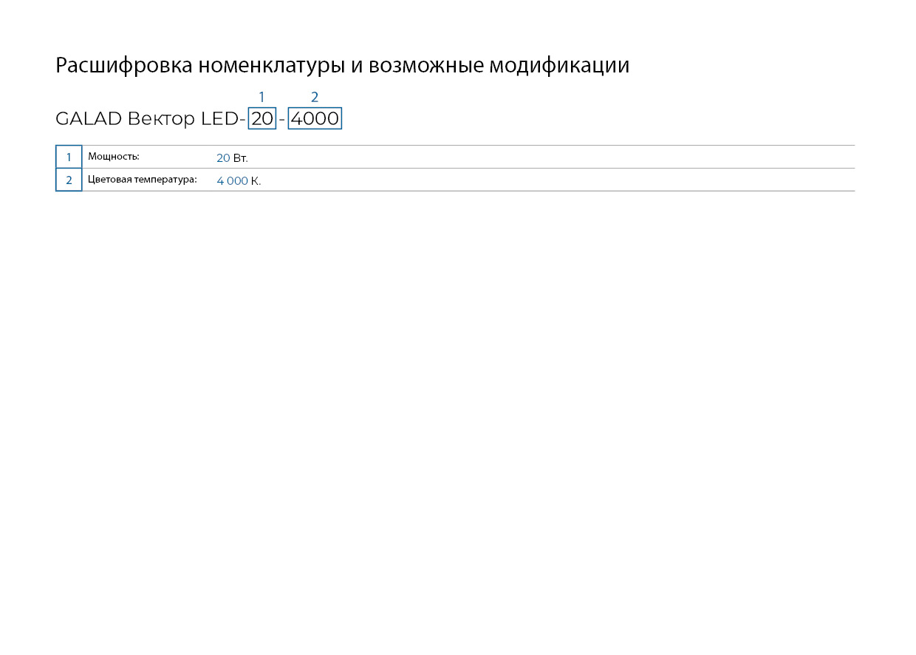This screenshot has width=916, height=655.
Task: Click the dash between the two boxed values
Action: (281, 119)
